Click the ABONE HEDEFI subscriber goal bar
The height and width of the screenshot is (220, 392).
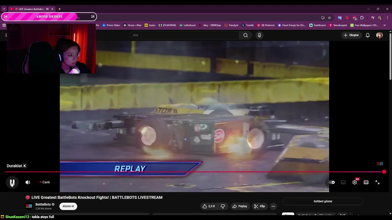coord(49,16)
